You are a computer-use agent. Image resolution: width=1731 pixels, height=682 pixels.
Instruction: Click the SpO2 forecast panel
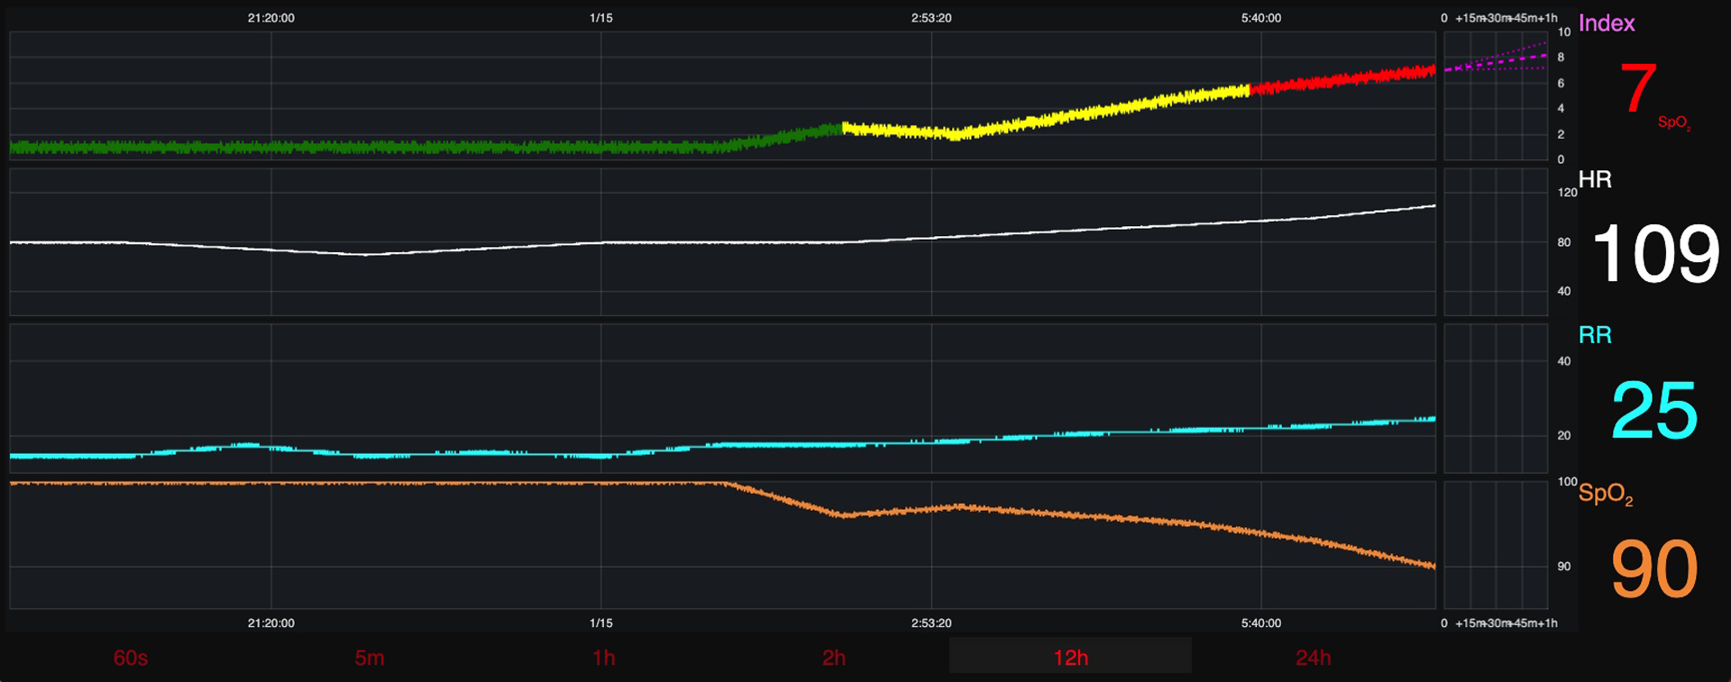[1496, 544]
